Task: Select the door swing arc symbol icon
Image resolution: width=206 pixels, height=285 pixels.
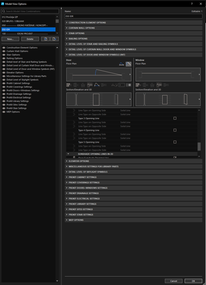Action: pos(121,64)
